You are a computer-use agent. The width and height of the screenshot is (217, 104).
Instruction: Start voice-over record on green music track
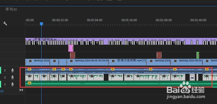[12, 84]
